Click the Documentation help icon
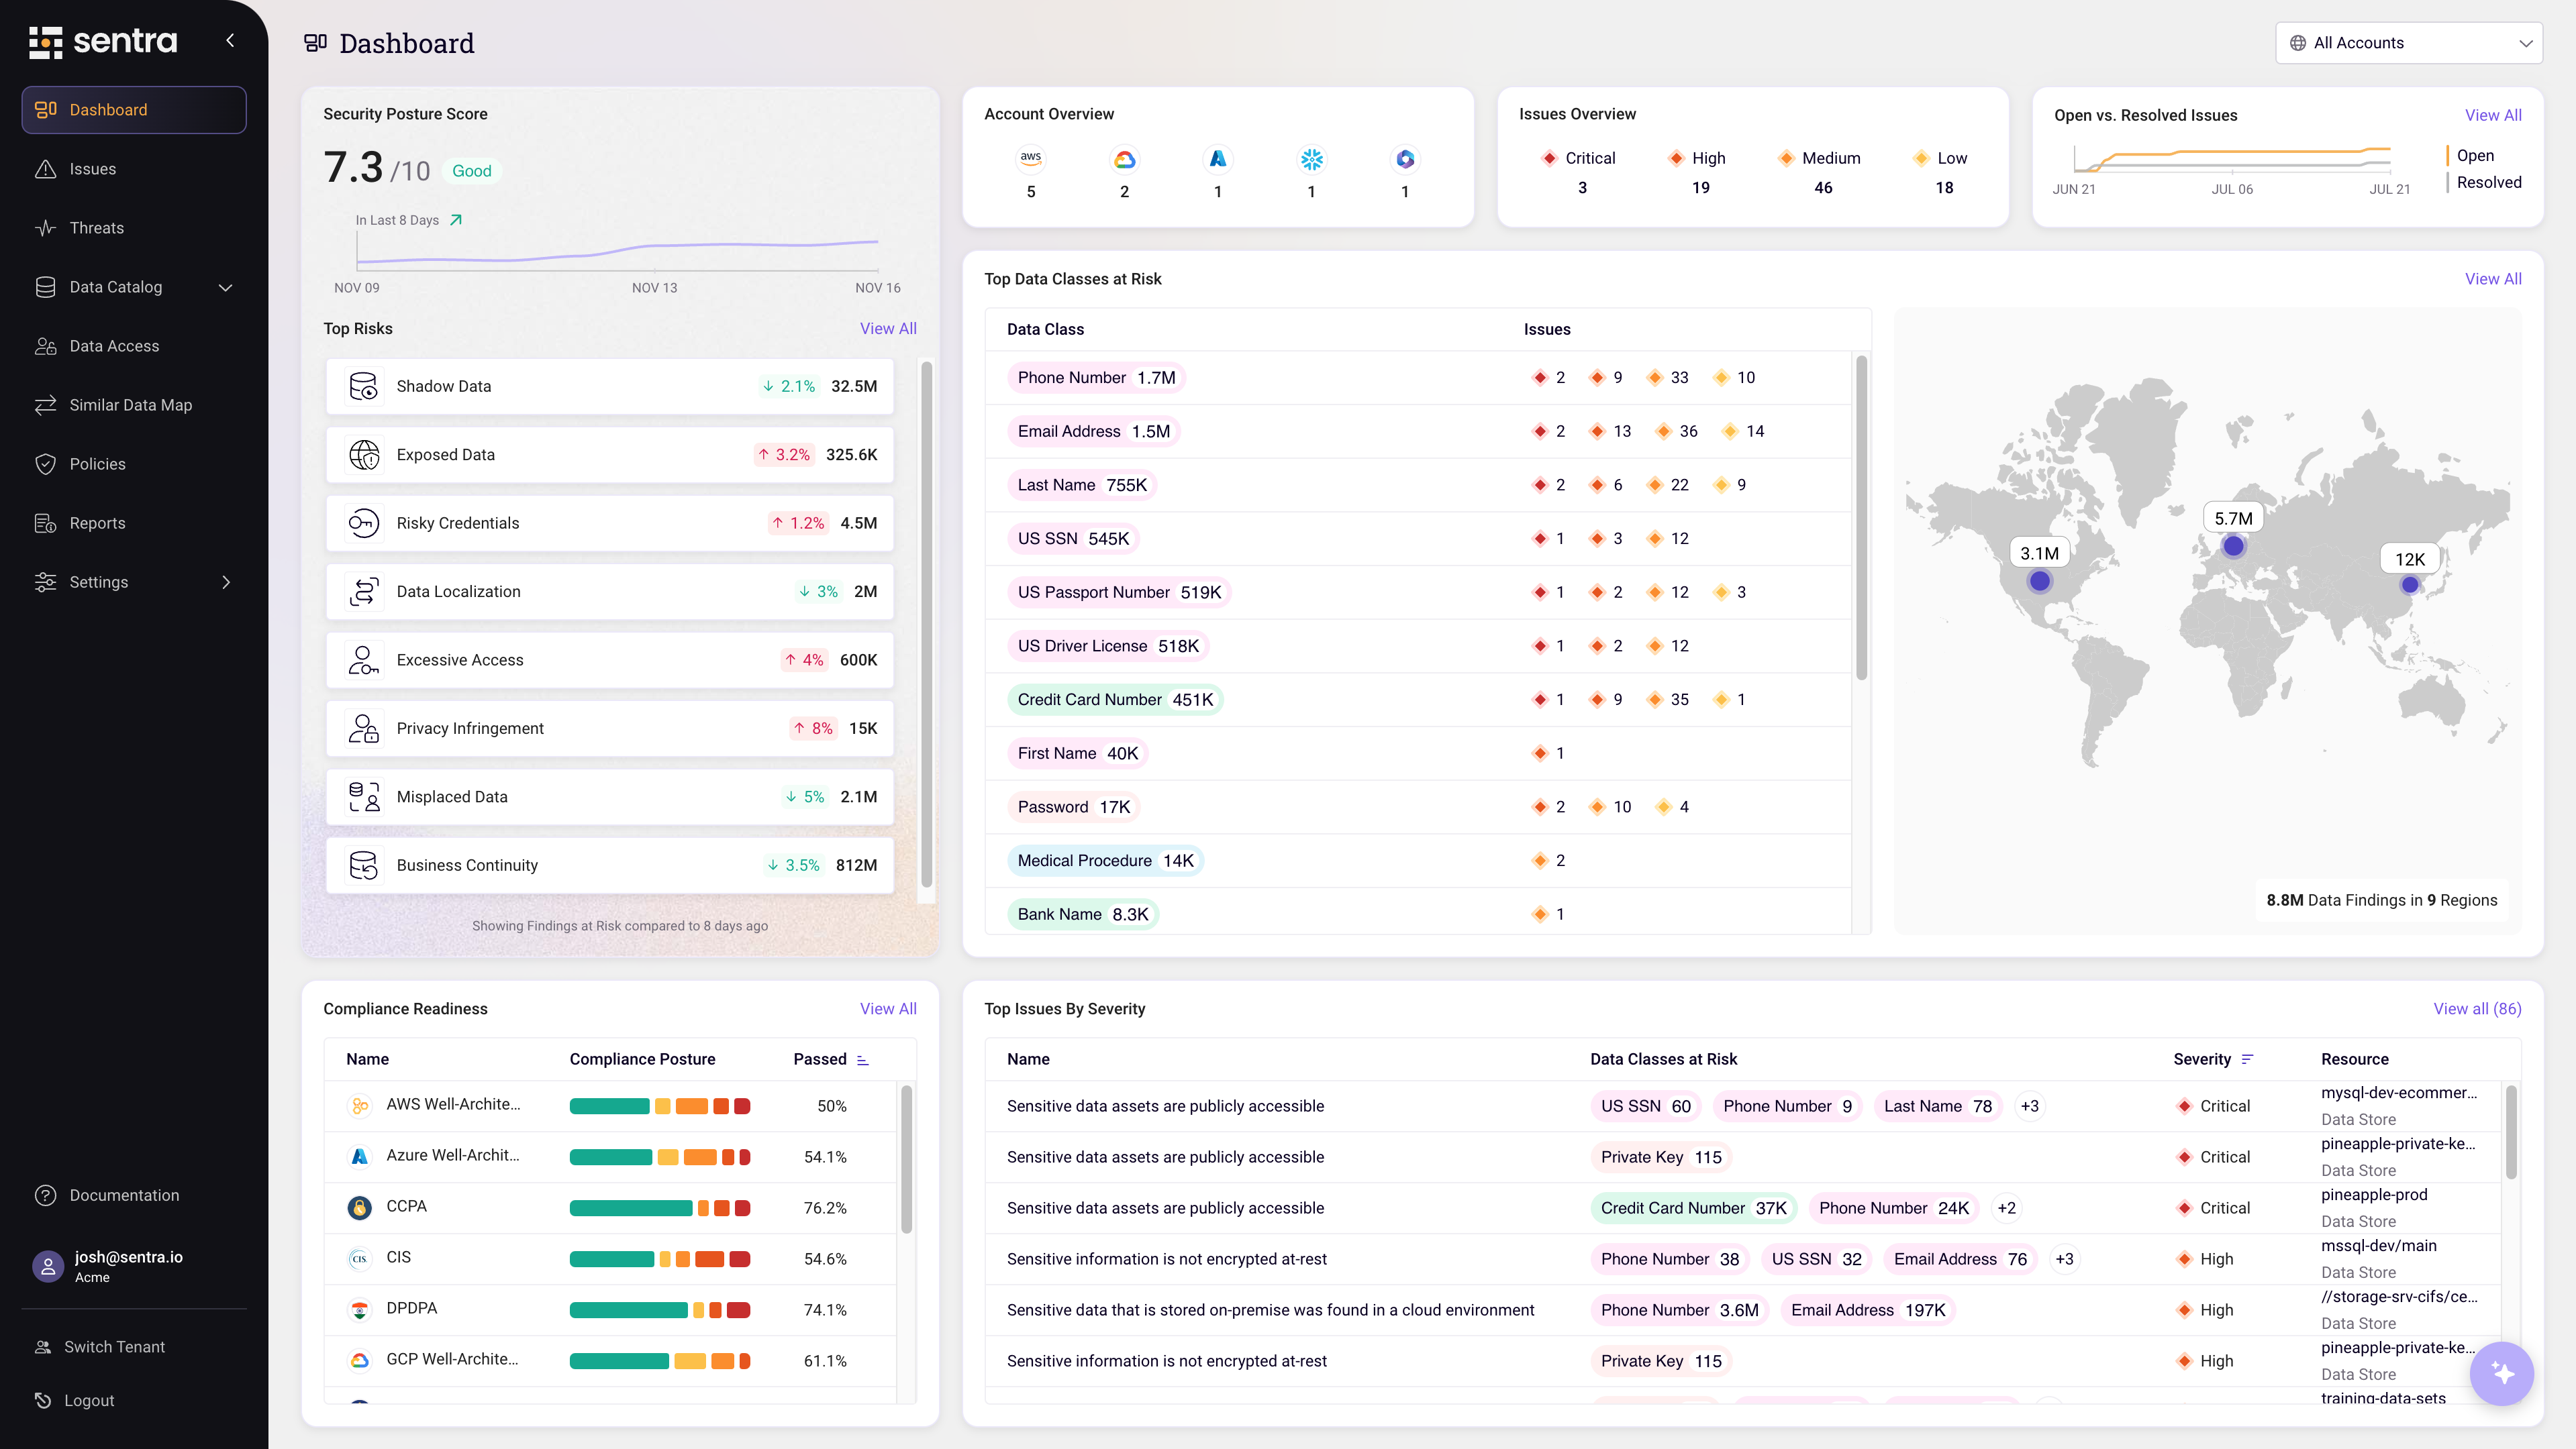 point(45,1195)
